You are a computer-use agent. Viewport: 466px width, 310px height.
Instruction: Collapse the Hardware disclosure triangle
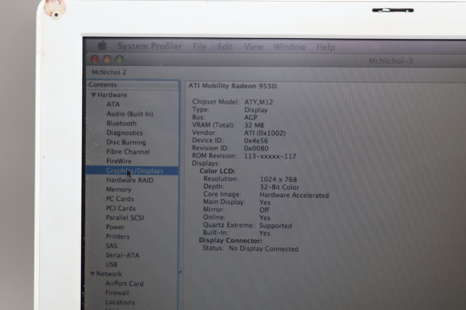click(93, 95)
